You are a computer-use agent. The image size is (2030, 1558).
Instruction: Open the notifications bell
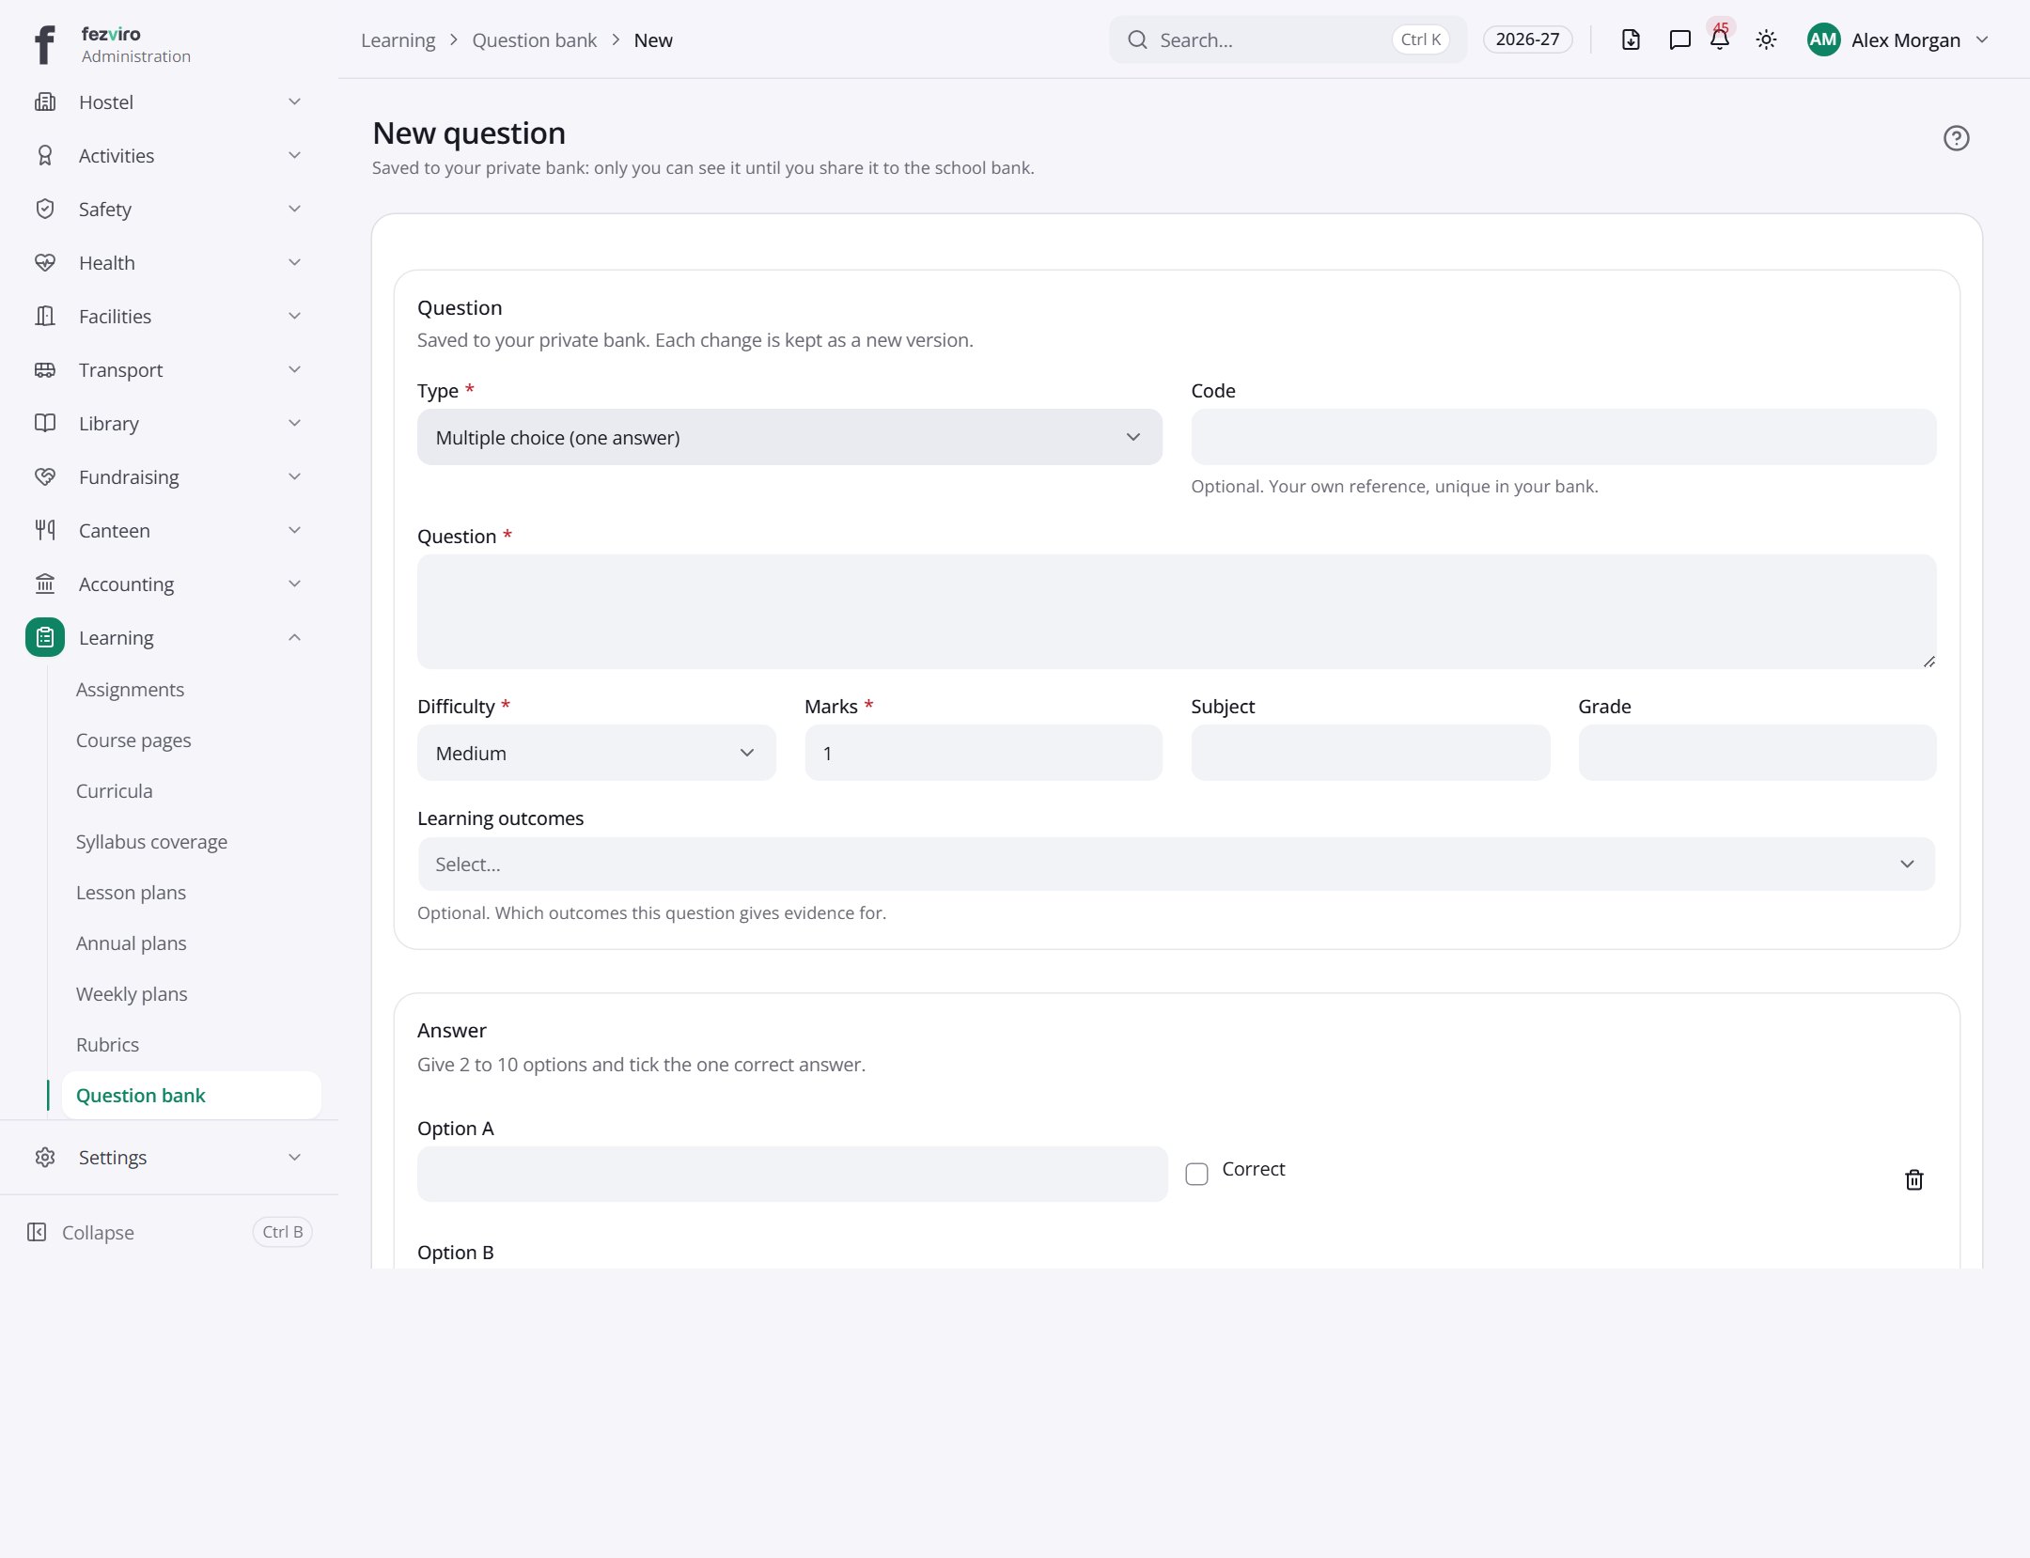[x=1720, y=39]
